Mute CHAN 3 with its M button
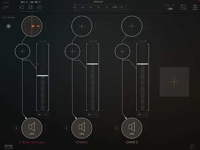The image size is (200, 150). (139, 115)
